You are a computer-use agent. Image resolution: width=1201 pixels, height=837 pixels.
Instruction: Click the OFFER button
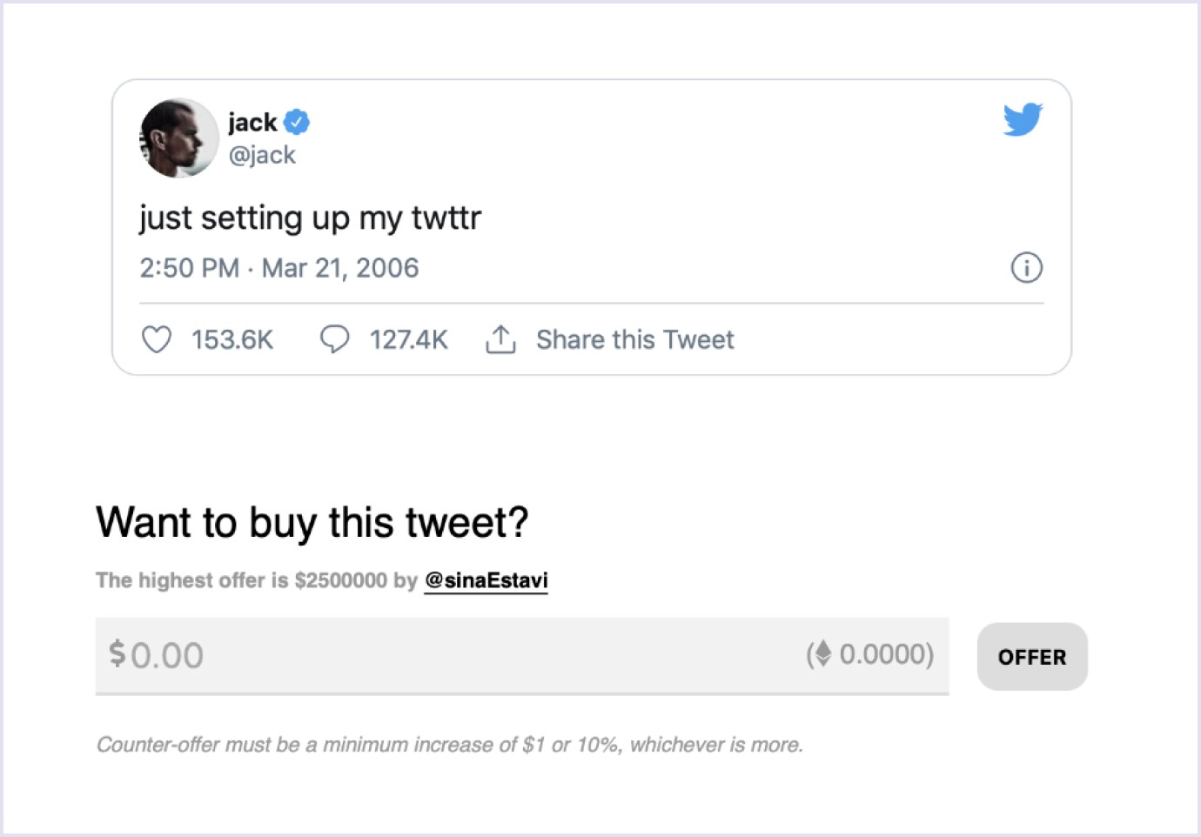point(1032,657)
